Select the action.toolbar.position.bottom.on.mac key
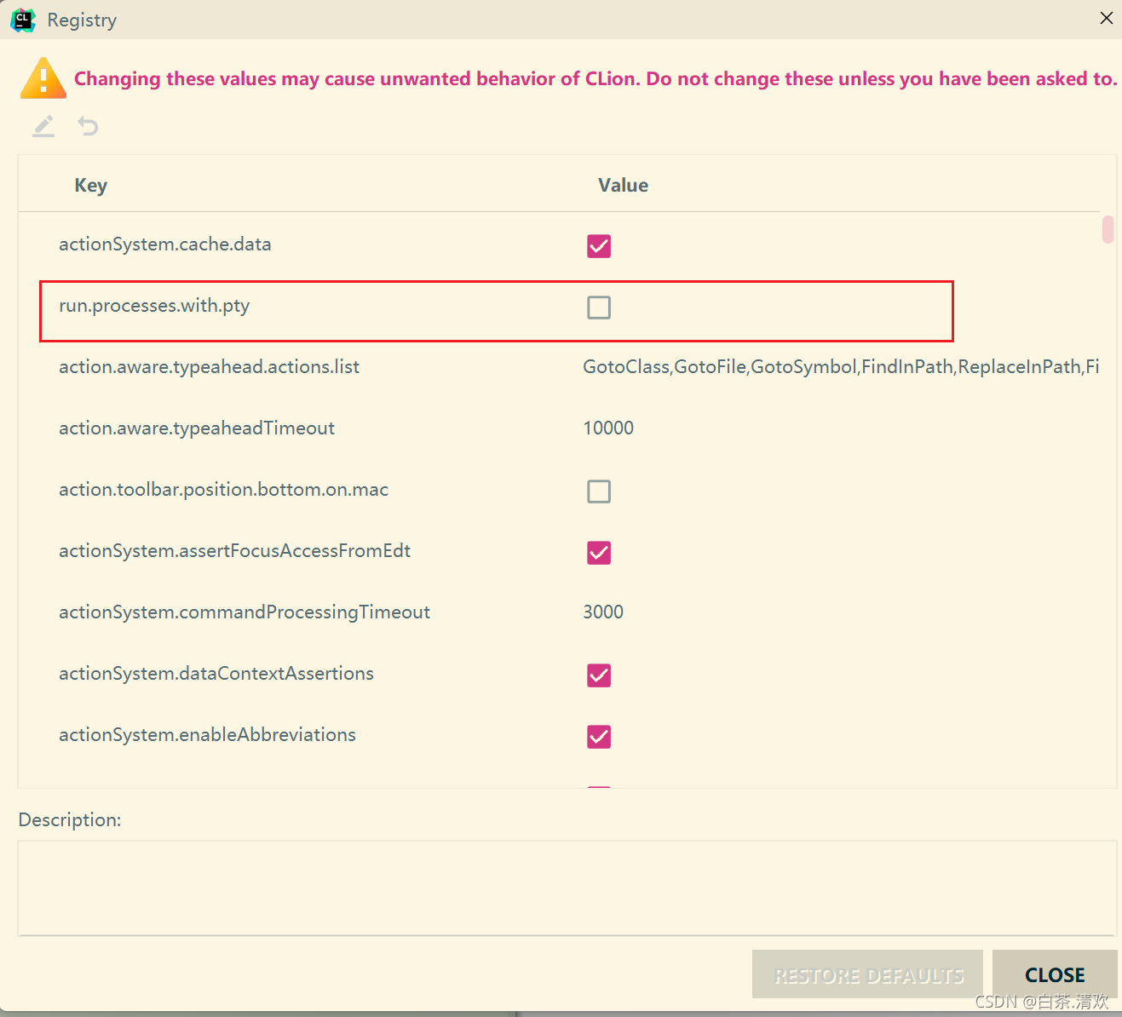This screenshot has height=1017, width=1122. 223,490
